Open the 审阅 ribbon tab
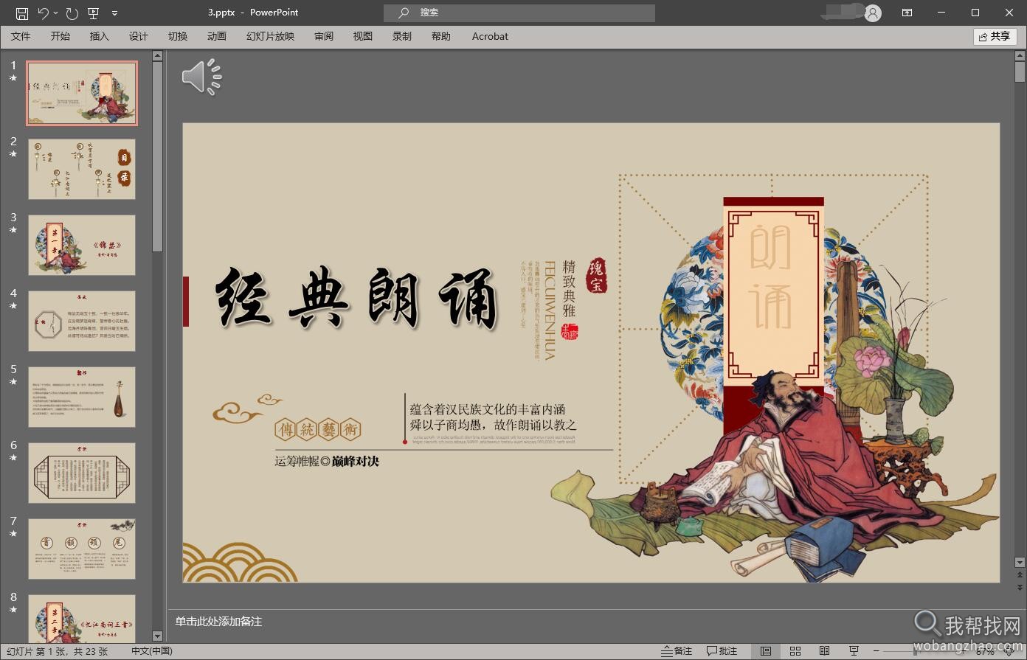 [x=324, y=36]
